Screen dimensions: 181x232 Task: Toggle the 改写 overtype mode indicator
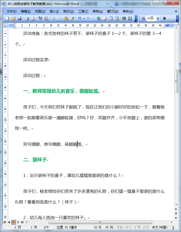point(146,227)
